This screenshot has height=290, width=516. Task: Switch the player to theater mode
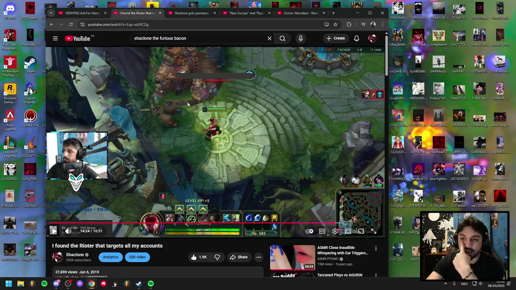pyautogui.click(x=348, y=231)
